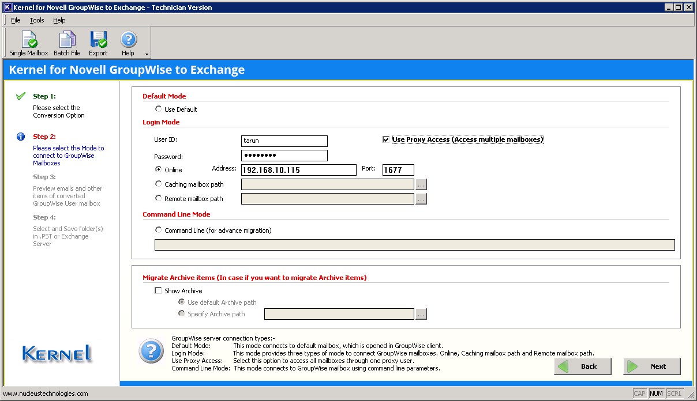Click the Login Mode section heading
This screenshot has width=697, height=401.
click(161, 122)
